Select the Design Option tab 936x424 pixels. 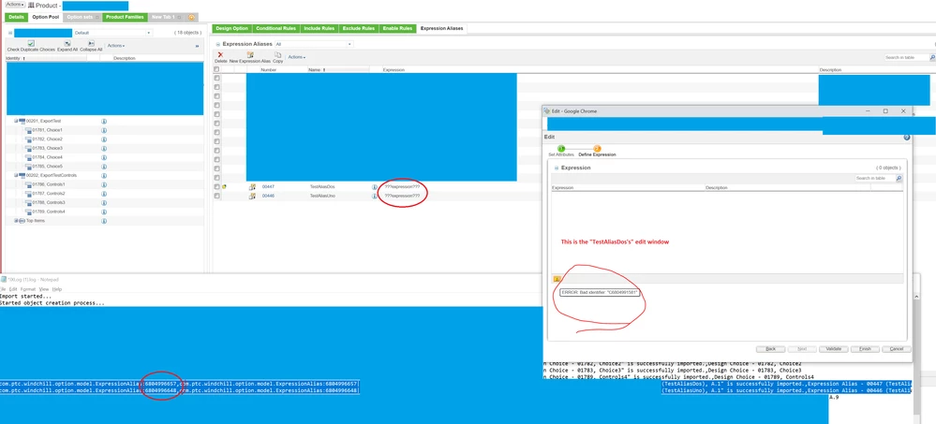coord(232,28)
